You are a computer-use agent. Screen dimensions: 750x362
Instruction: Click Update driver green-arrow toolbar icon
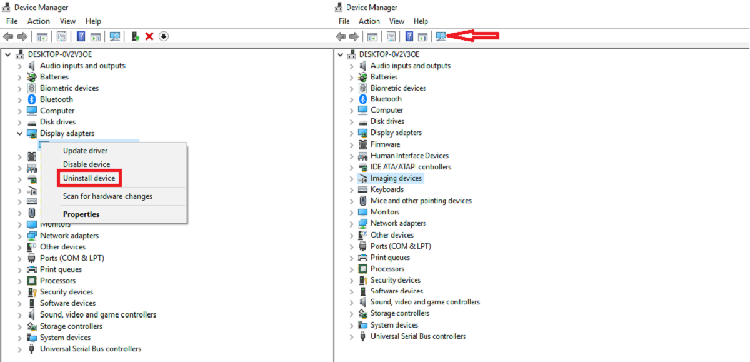click(x=135, y=36)
